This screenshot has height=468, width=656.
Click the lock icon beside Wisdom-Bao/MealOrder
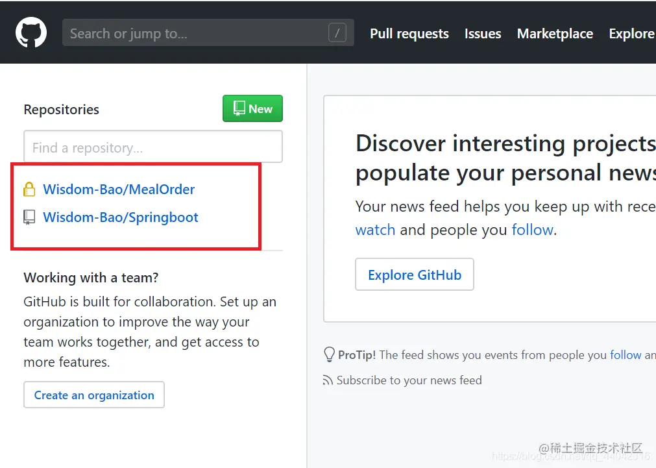[x=29, y=189]
